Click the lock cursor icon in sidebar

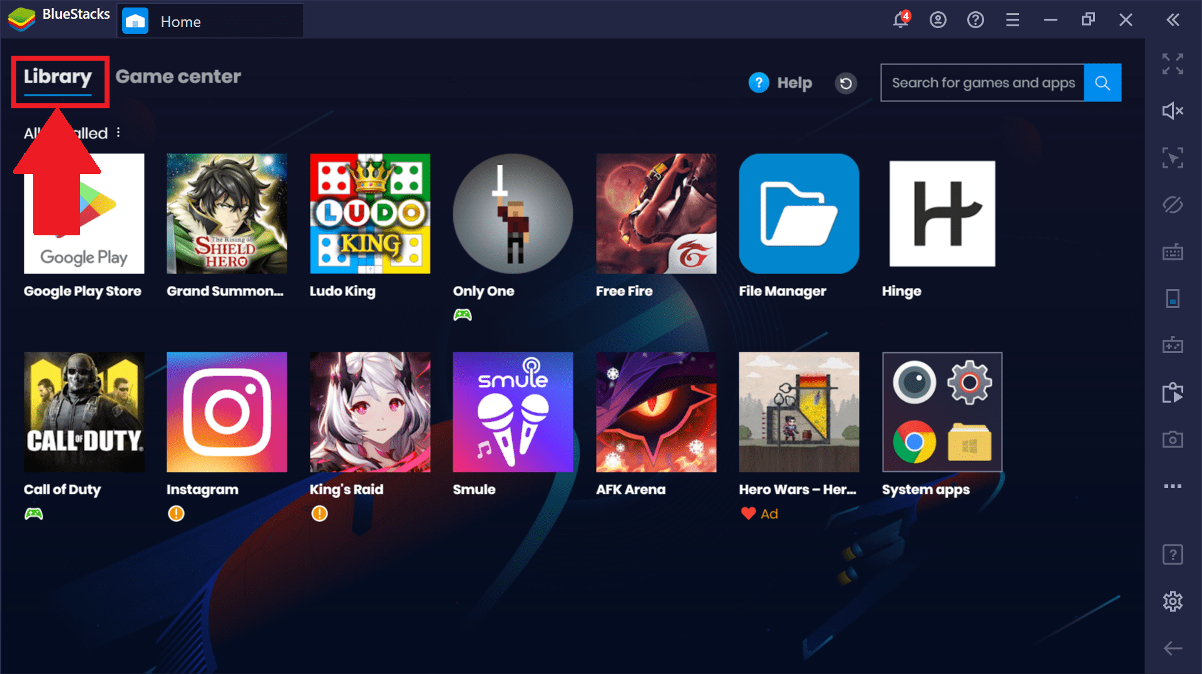1173,158
